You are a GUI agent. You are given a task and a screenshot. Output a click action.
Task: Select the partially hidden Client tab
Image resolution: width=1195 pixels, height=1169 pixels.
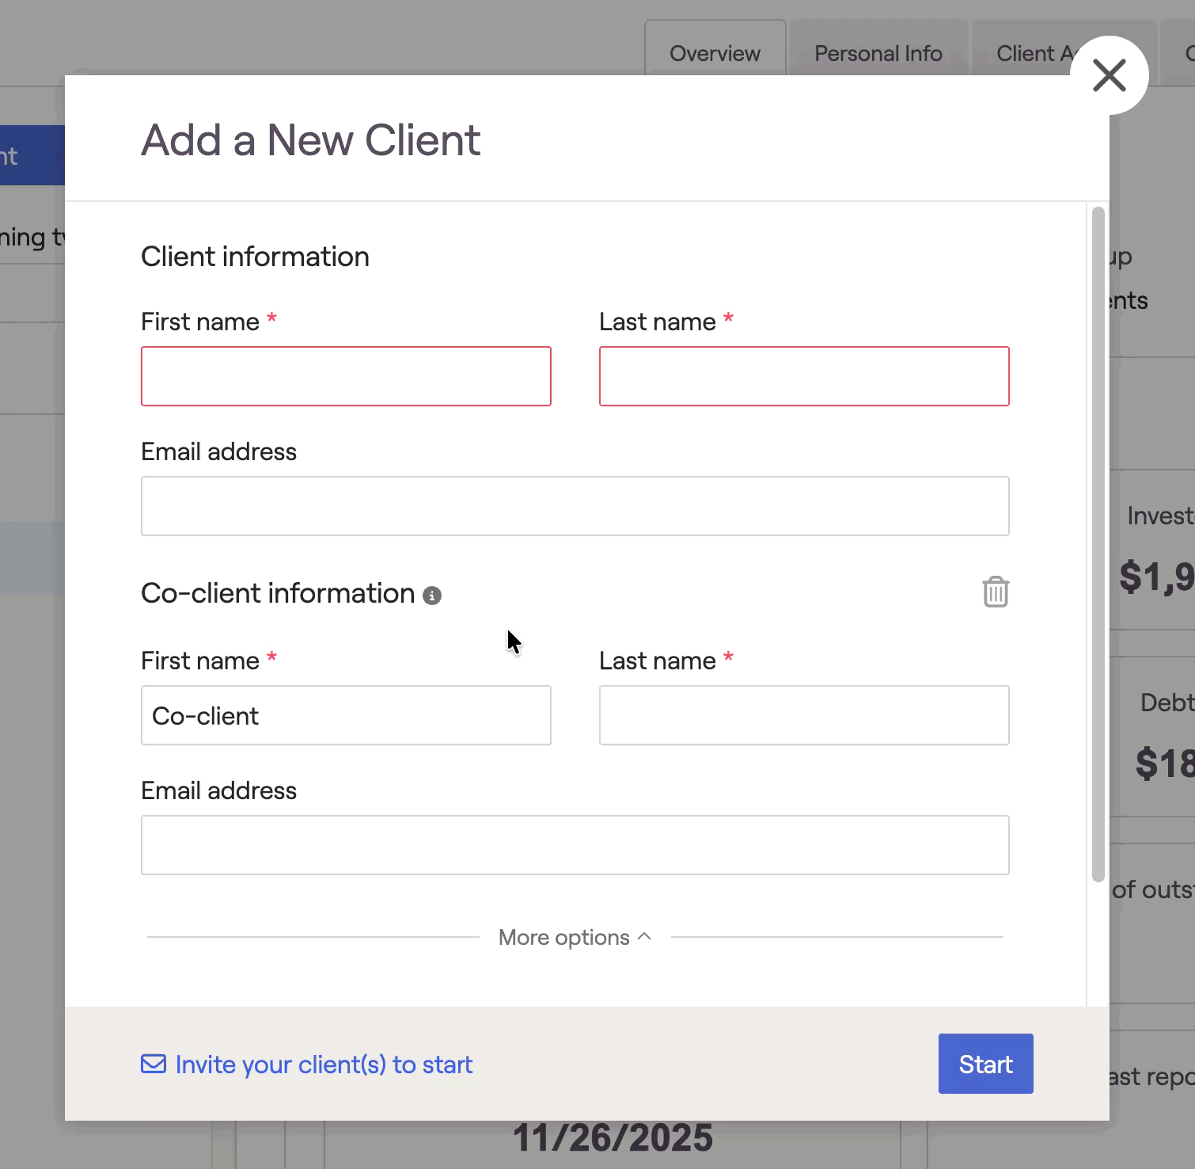click(x=1029, y=53)
